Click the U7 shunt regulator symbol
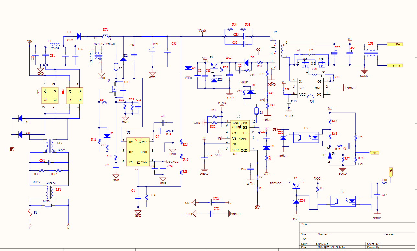This screenshot has width=417, height=251. [330, 156]
